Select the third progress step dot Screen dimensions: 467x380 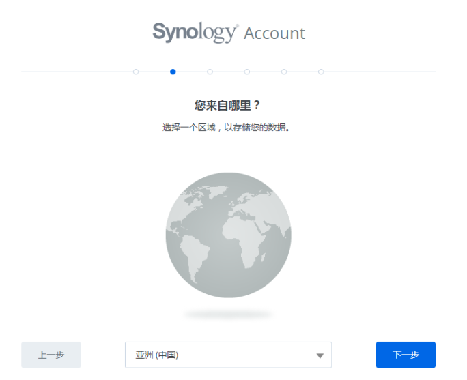[x=210, y=72]
